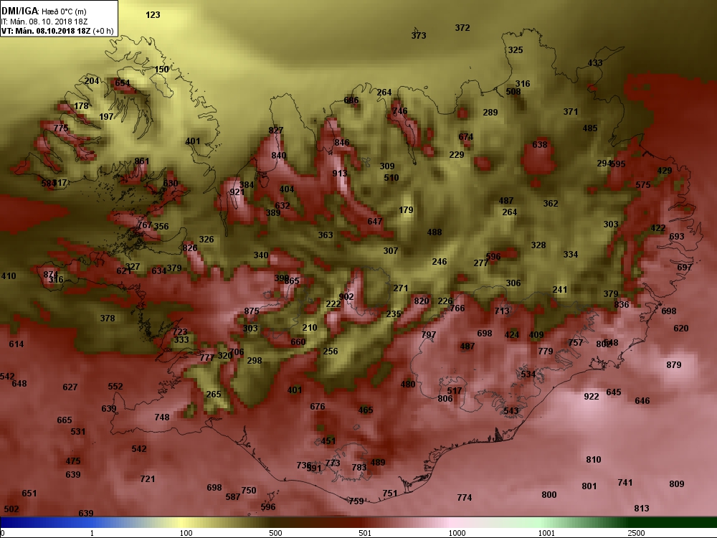This screenshot has height=538, width=717.
Task: Click the 'IT: Mán. 08. 10. 2018 18Z' line
Action: [44, 22]
